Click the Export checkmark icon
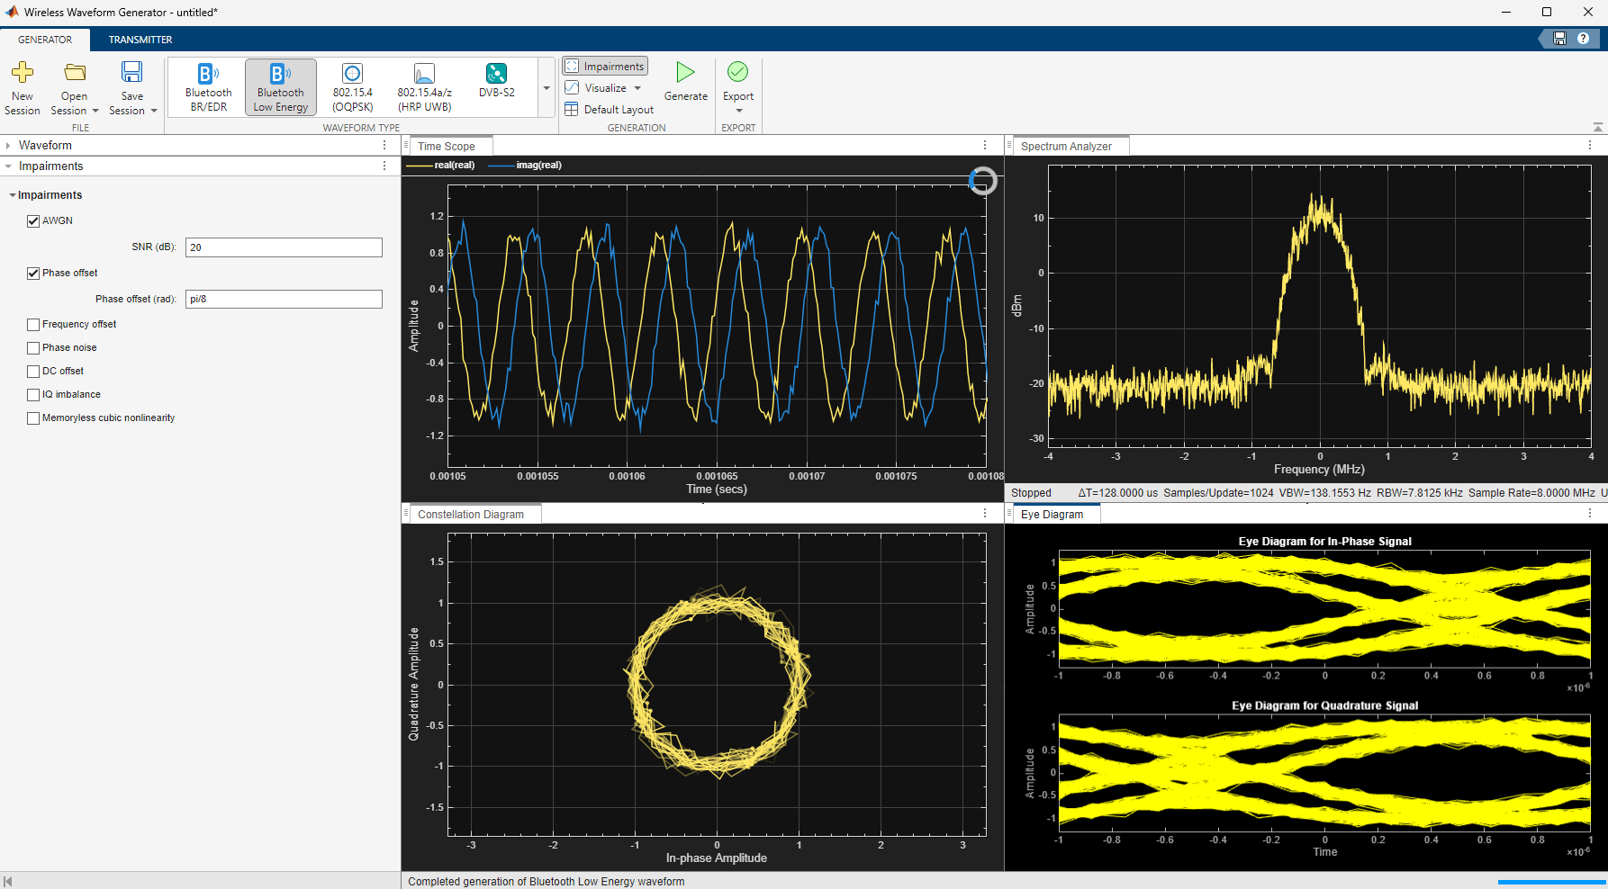Image resolution: width=1608 pixels, height=889 pixels. pos(737,72)
